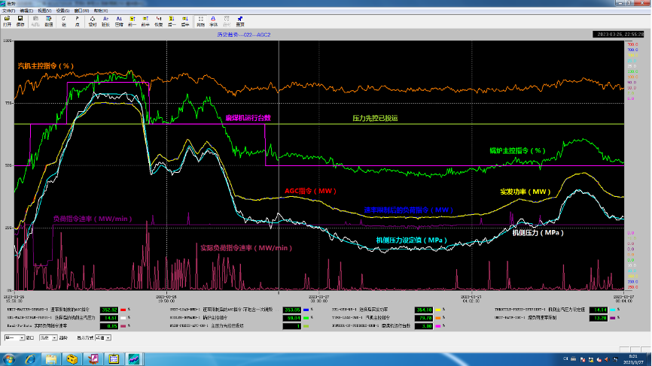Screen dimensions: 652x366
Task: Click the 恢复 (Restore) toolbar icon
Action: click(159, 21)
